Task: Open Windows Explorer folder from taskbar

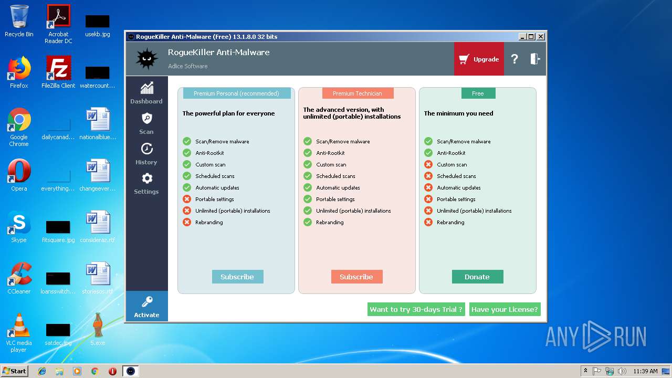Action: point(59,371)
